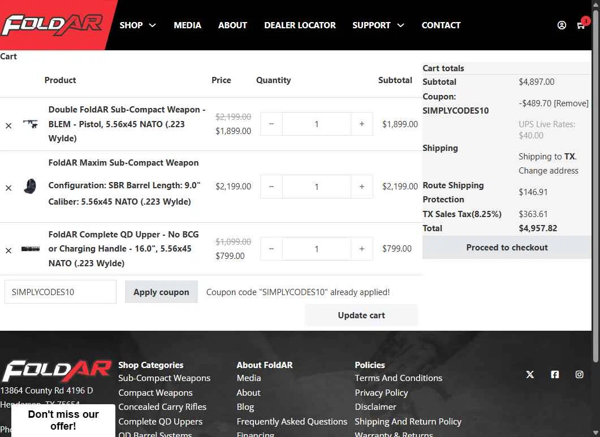Go to the MEDIA page

[187, 25]
